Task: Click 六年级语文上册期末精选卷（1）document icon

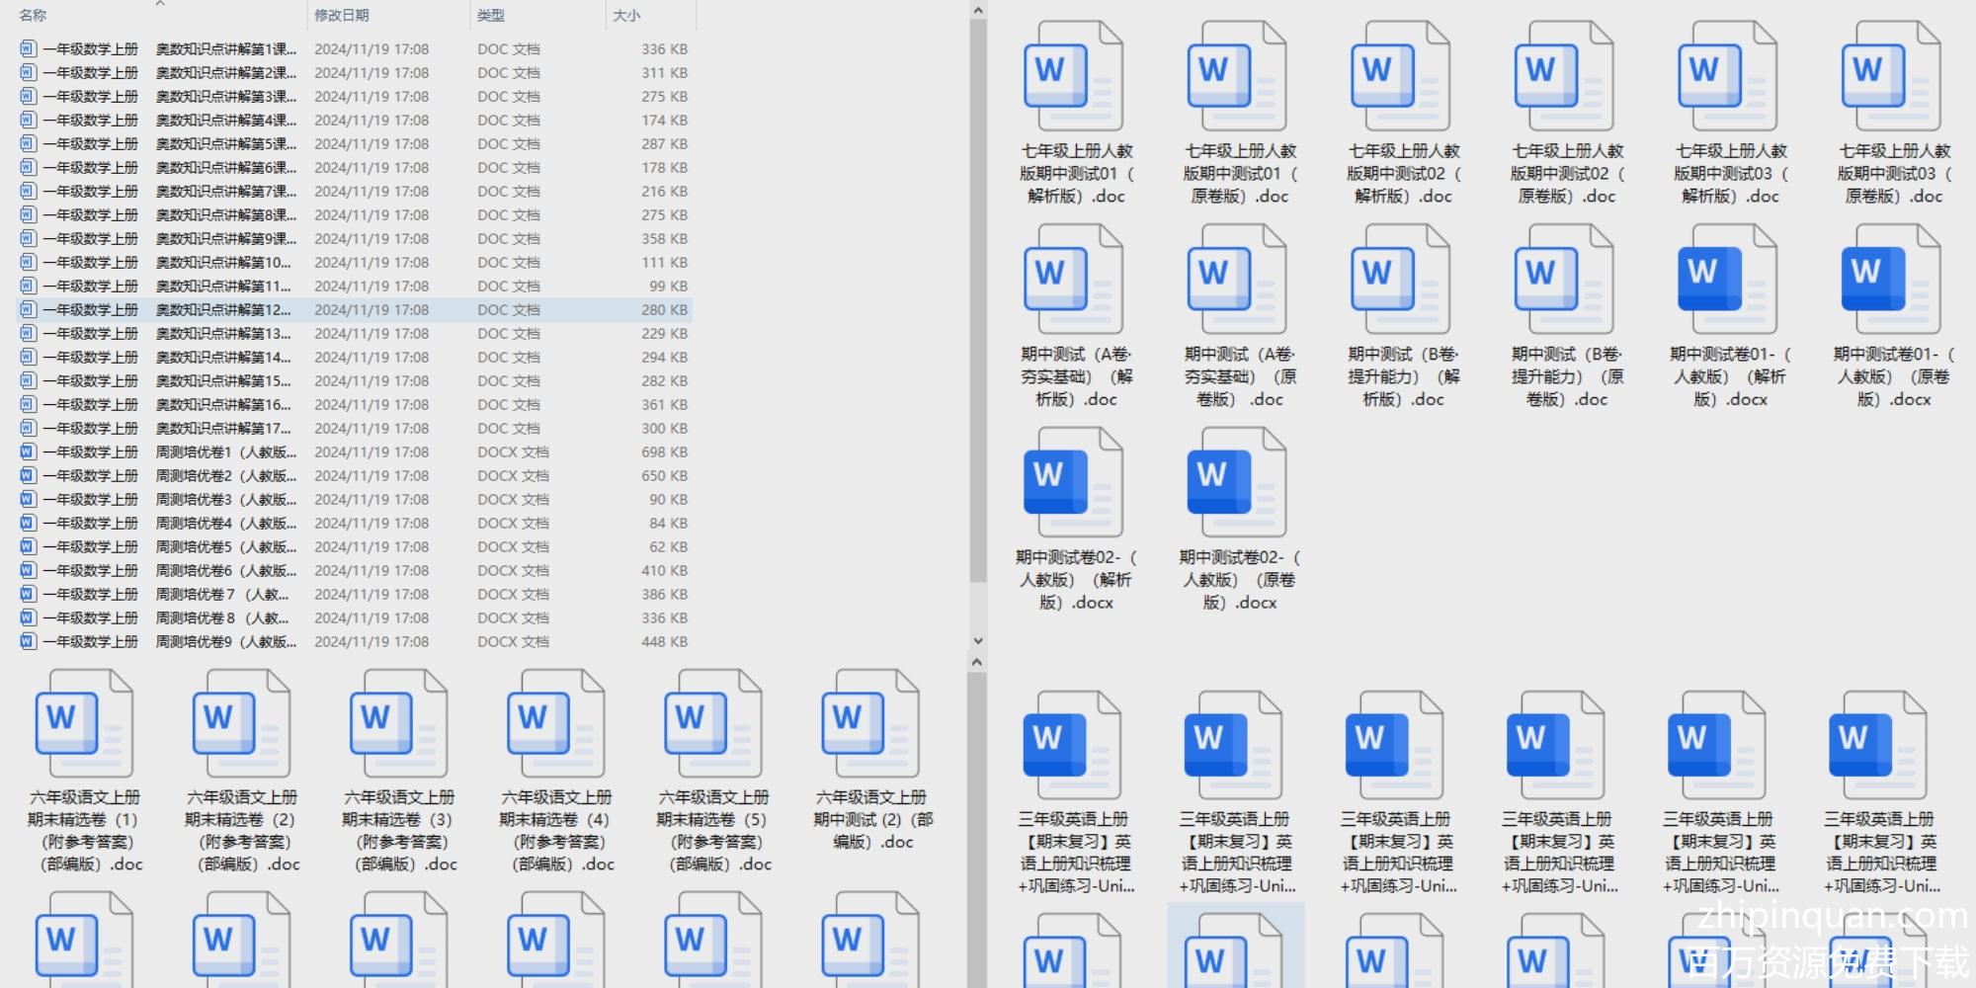Action: tap(84, 724)
